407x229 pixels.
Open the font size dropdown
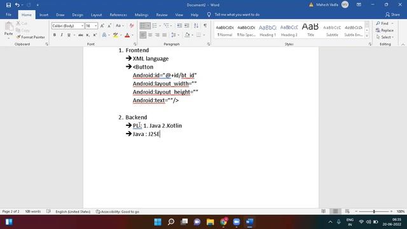click(x=96, y=25)
